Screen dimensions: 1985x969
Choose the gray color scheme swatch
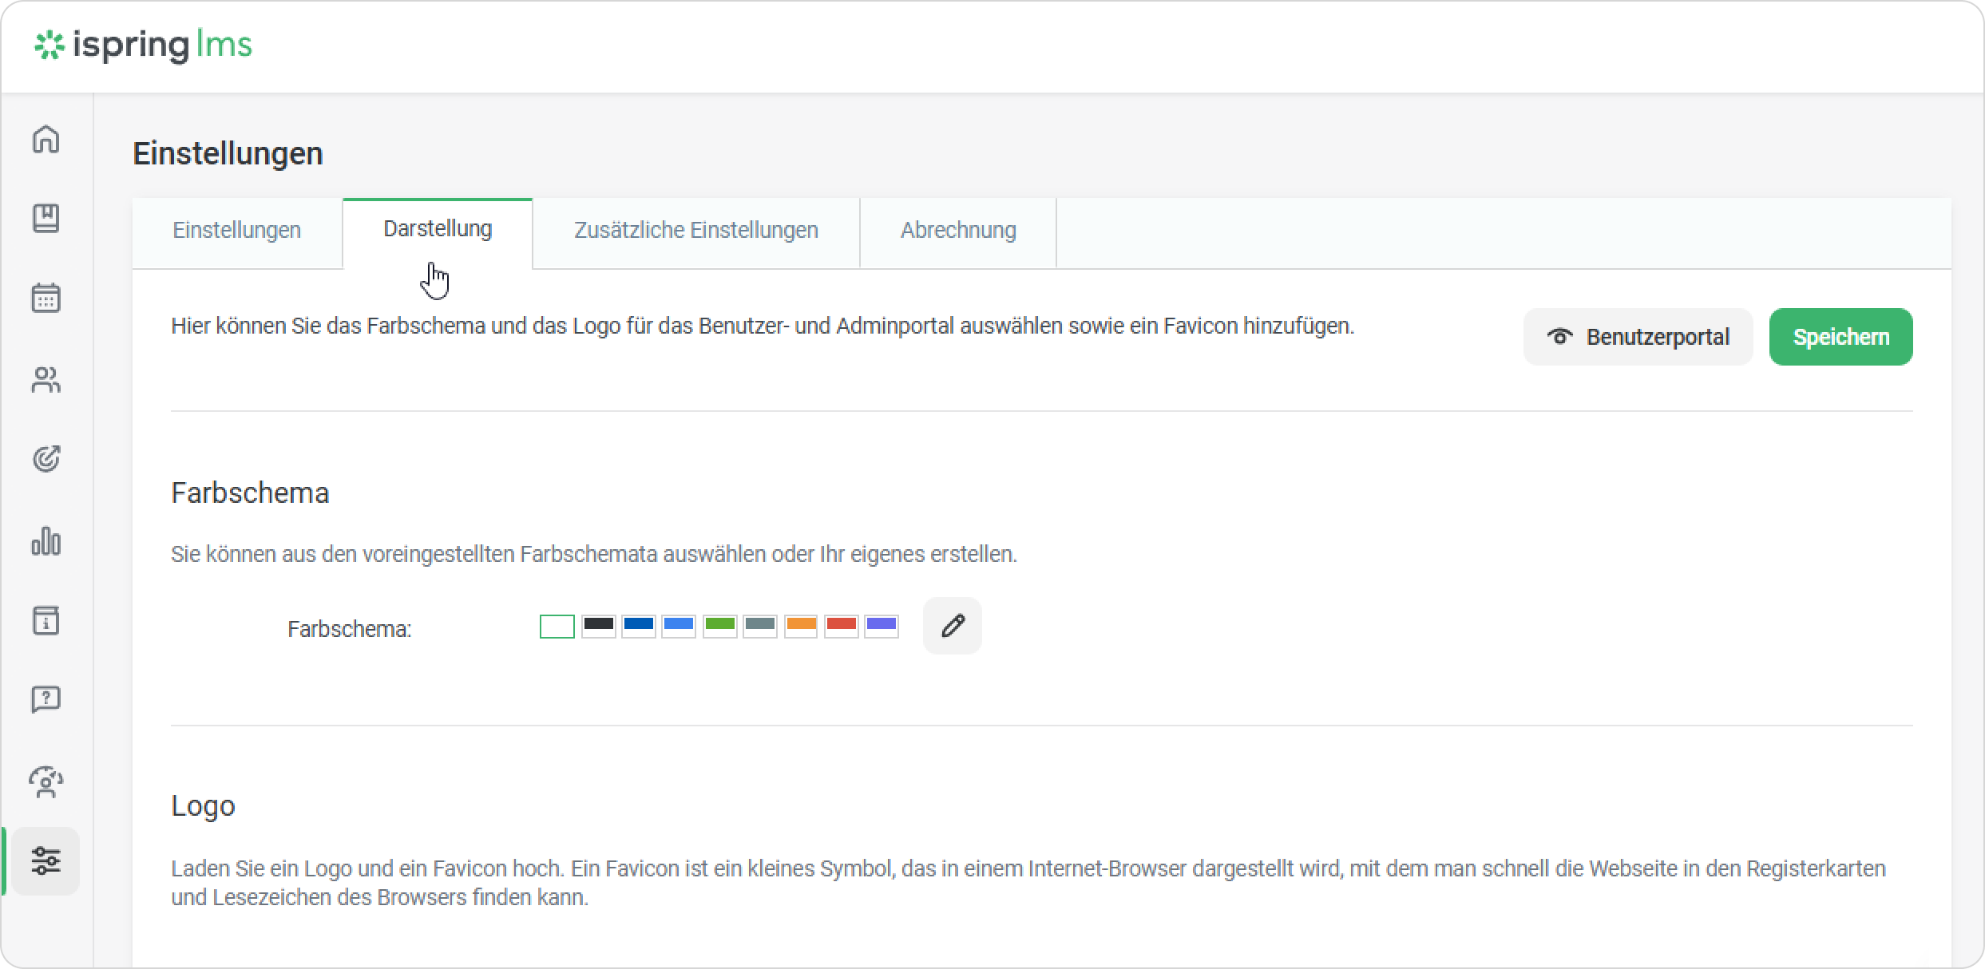760,626
